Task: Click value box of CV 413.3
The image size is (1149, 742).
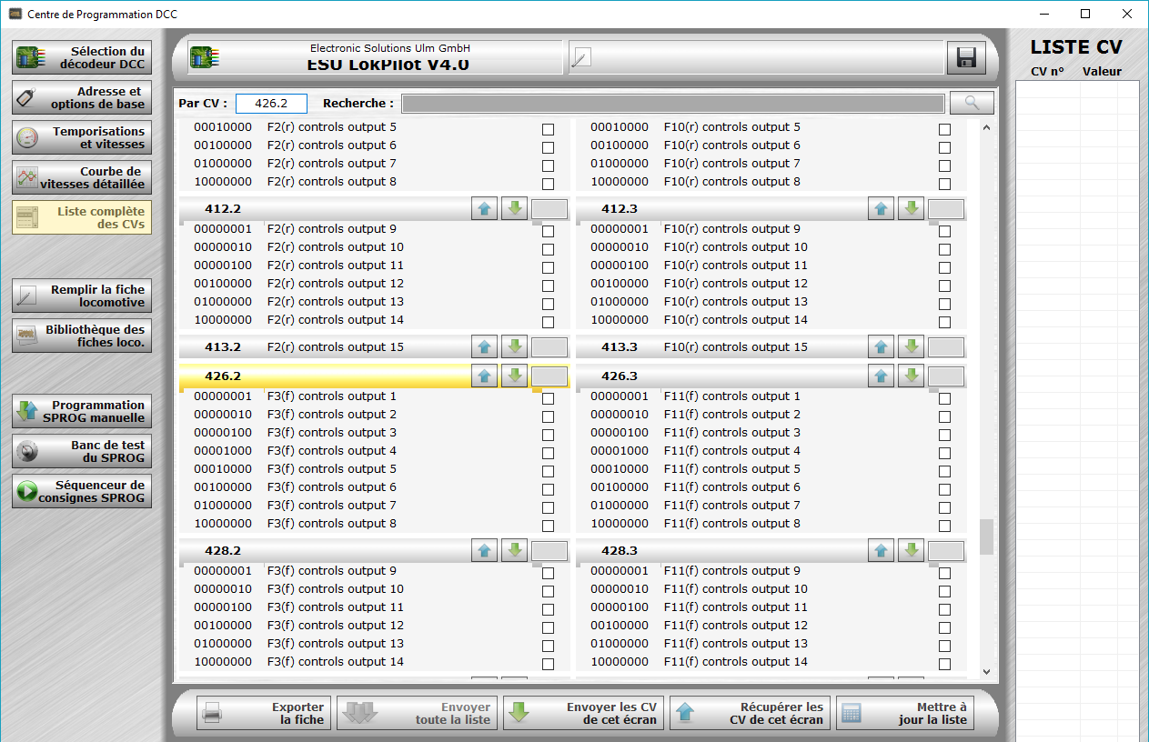Action: (x=946, y=347)
